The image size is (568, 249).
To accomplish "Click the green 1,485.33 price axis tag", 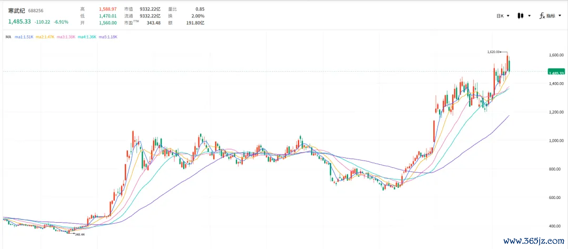I will [x=556, y=72].
